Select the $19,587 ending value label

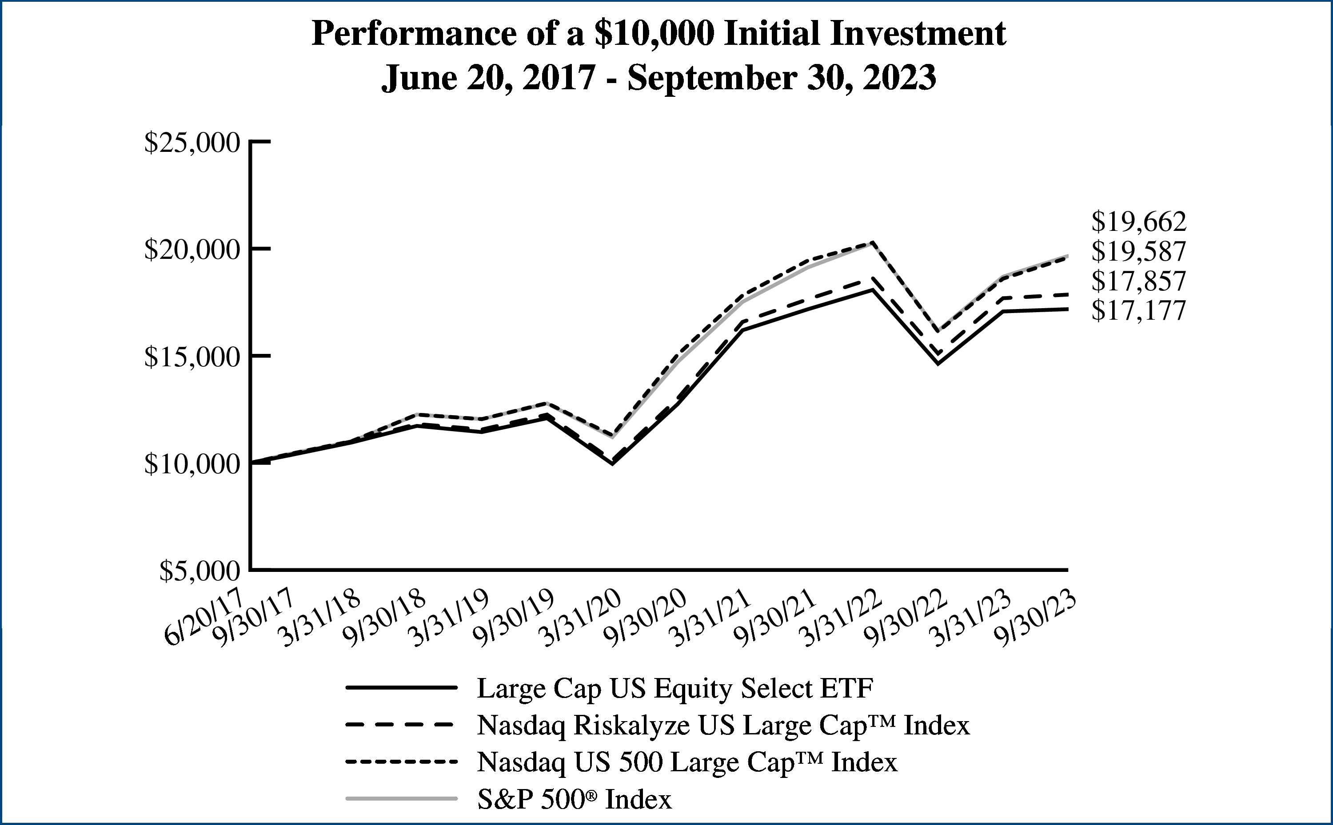pyautogui.click(x=1139, y=251)
